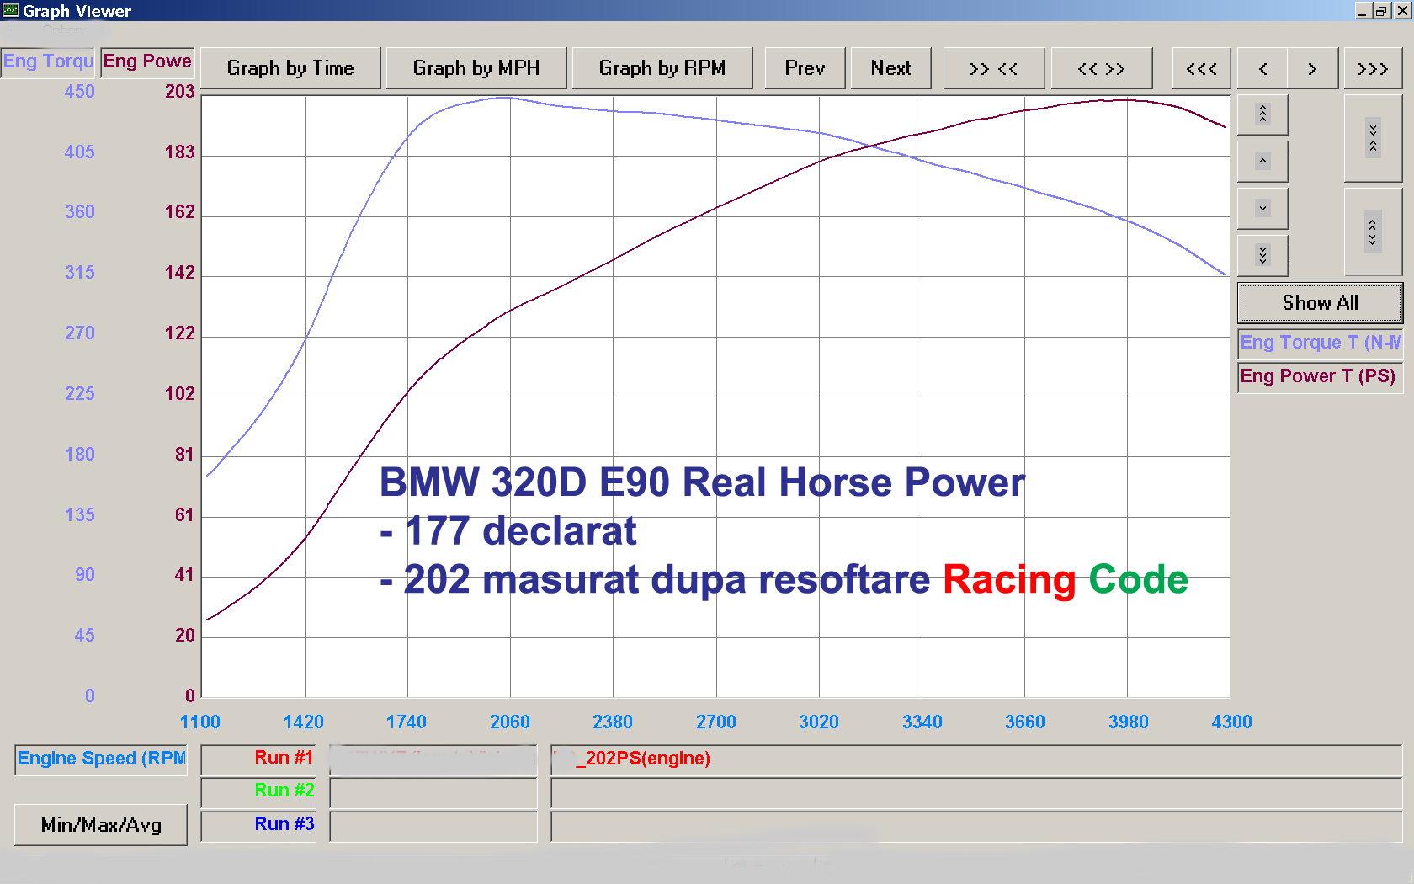This screenshot has height=884, width=1414.
Task: Select the Eng Powe axis label
Action: (147, 62)
